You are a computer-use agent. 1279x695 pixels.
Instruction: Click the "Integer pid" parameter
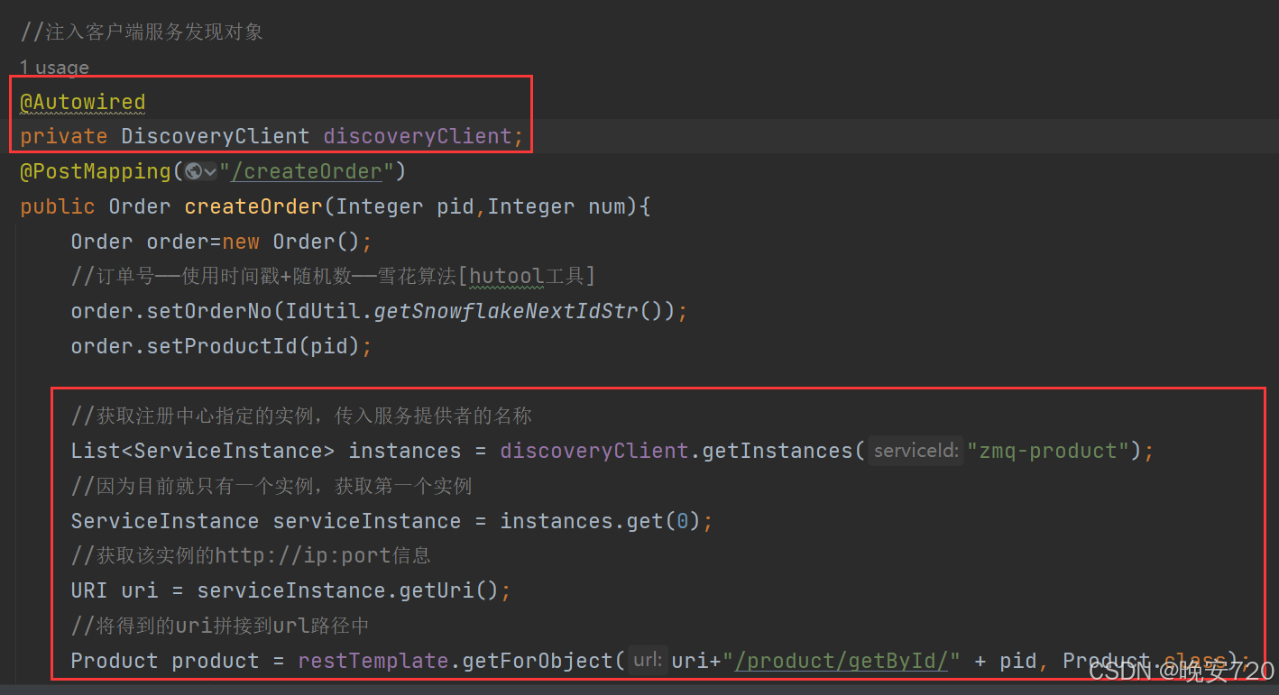[405, 206]
